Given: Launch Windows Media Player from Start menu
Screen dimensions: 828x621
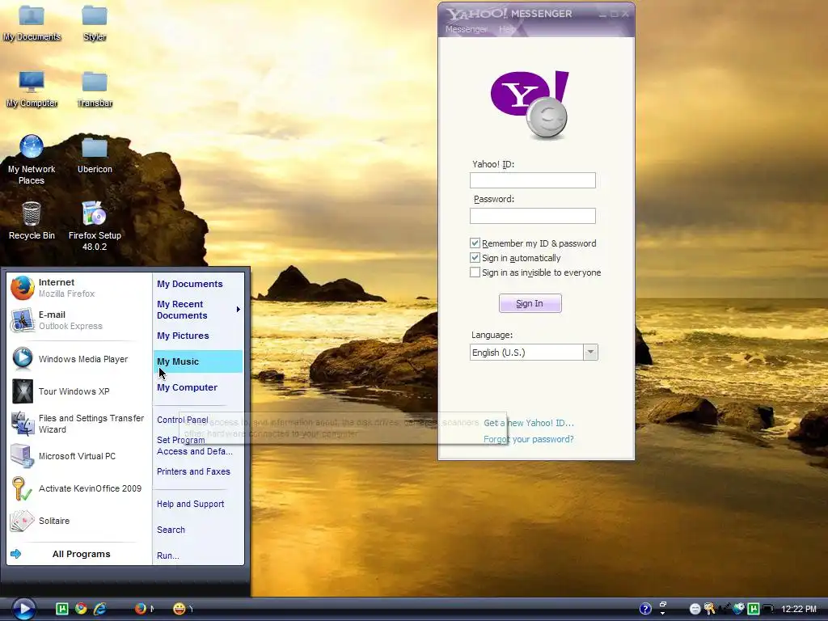Looking at the screenshot, I should pyautogui.click(x=79, y=359).
